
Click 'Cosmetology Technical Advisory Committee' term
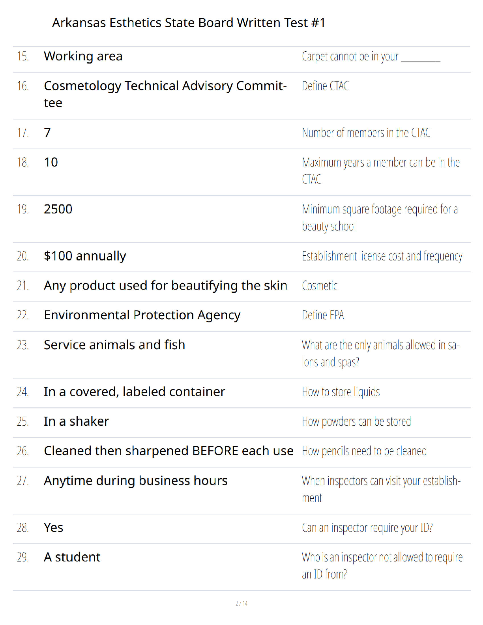[165, 94]
